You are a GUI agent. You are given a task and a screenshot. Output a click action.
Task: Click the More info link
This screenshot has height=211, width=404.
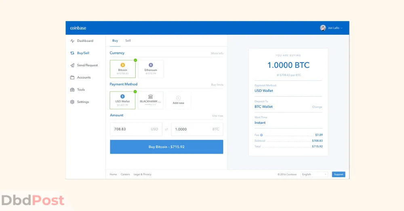pyautogui.click(x=217, y=53)
